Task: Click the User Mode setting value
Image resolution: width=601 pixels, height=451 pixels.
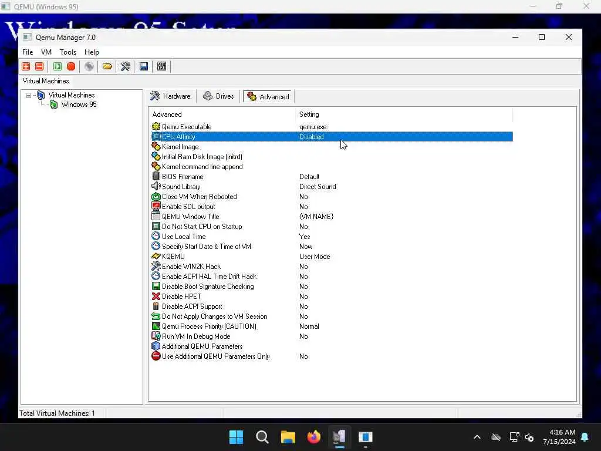Action: pyautogui.click(x=315, y=257)
